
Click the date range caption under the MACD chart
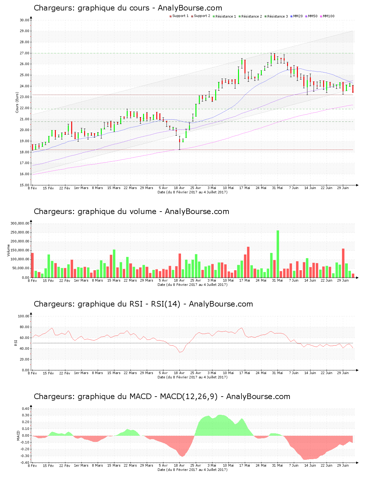[192, 470]
